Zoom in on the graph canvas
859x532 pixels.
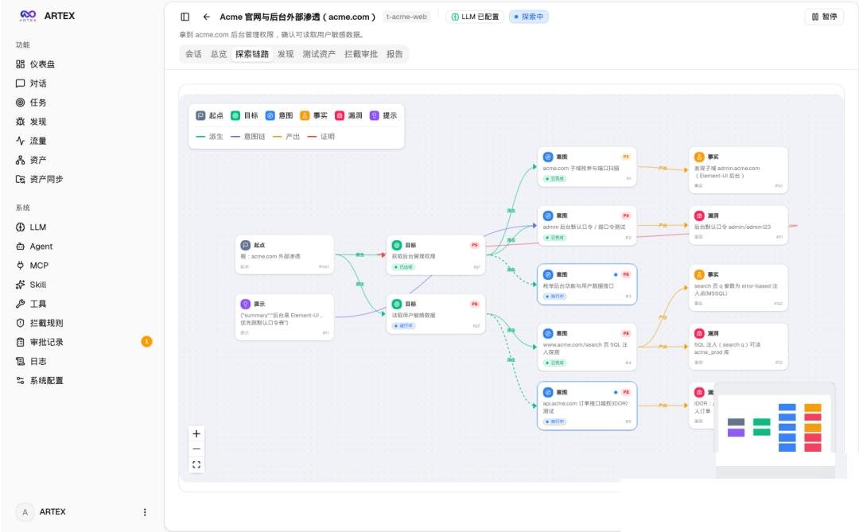click(196, 433)
